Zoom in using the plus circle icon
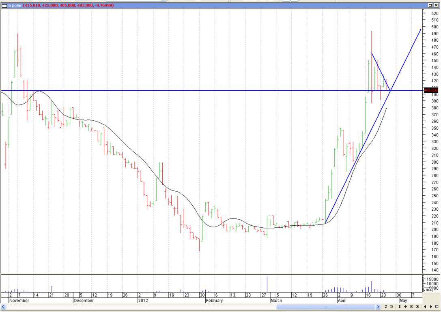The height and width of the screenshot is (312, 441). (417, 307)
